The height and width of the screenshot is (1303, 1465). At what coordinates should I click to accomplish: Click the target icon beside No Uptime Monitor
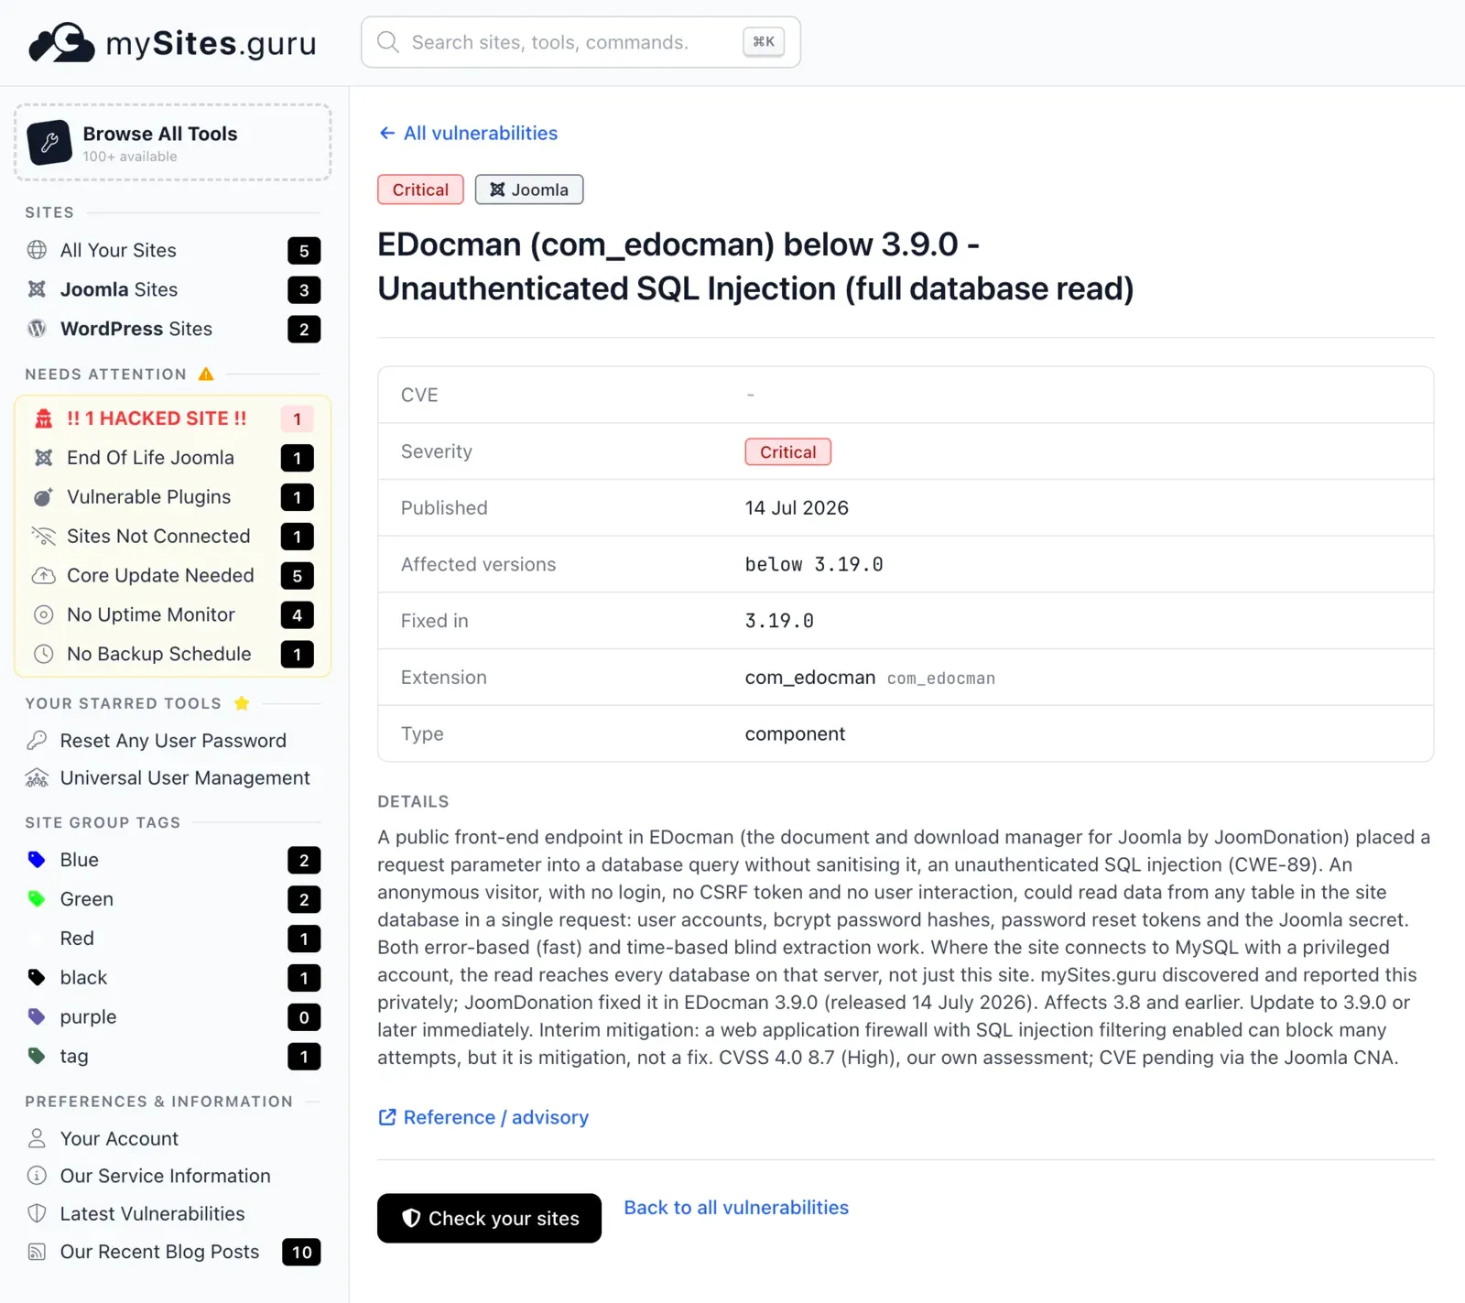(x=43, y=615)
